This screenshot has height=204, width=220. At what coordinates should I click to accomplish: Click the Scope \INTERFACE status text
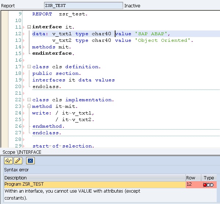point(22,152)
